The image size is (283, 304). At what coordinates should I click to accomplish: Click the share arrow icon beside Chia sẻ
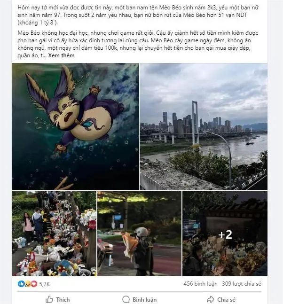211,299
